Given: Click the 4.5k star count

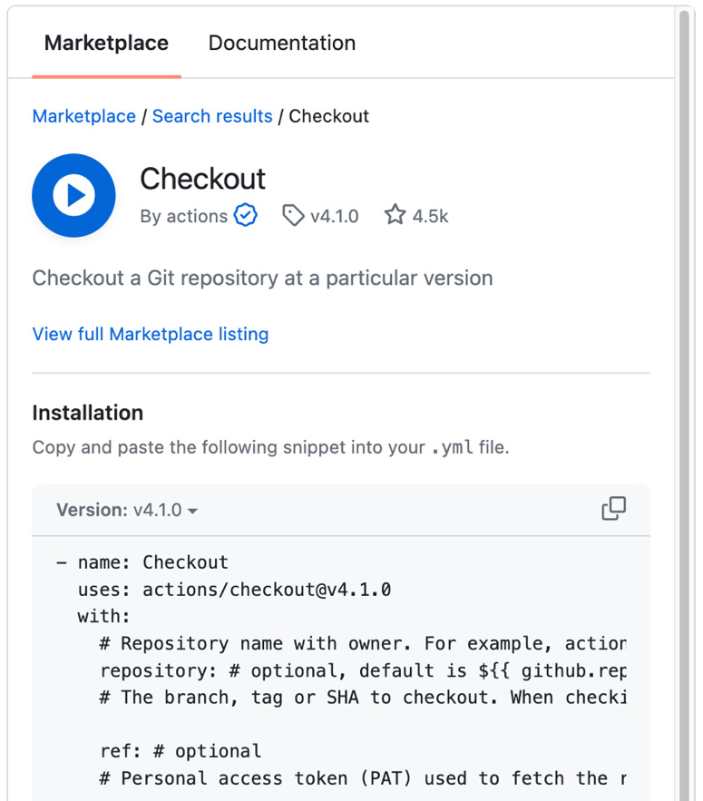Looking at the screenshot, I should tap(430, 217).
